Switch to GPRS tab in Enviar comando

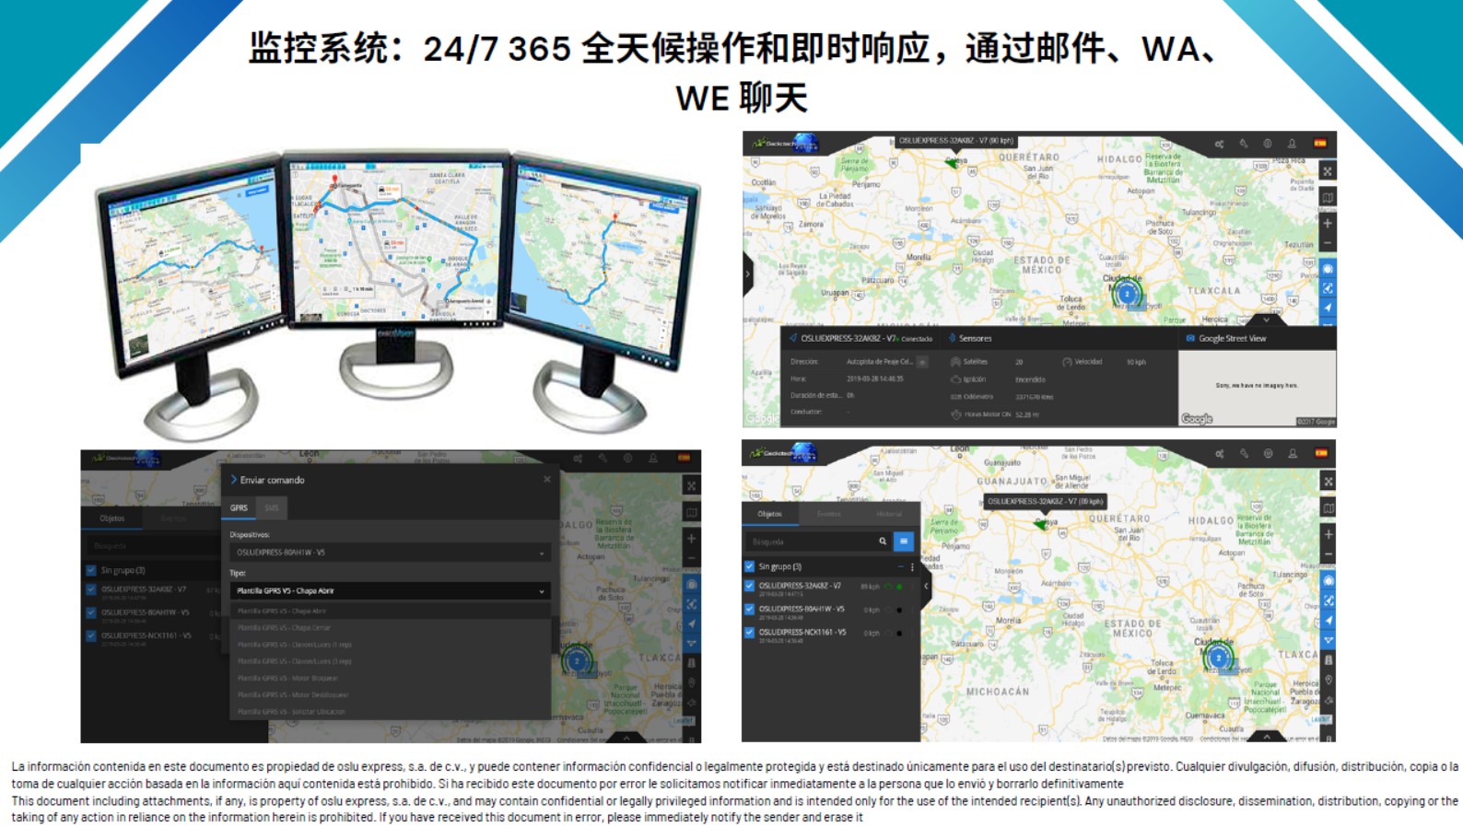click(x=240, y=507)
